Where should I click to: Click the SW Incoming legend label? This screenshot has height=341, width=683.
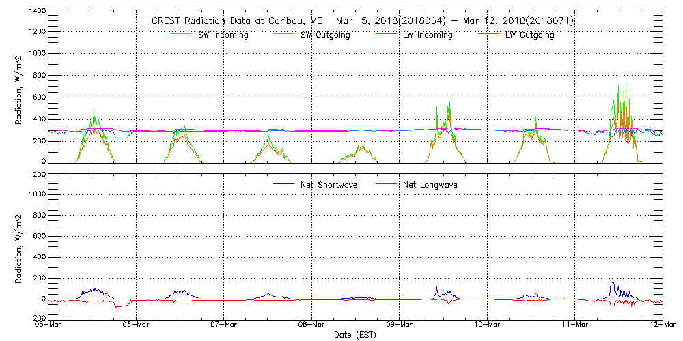[x=223, y=35]
